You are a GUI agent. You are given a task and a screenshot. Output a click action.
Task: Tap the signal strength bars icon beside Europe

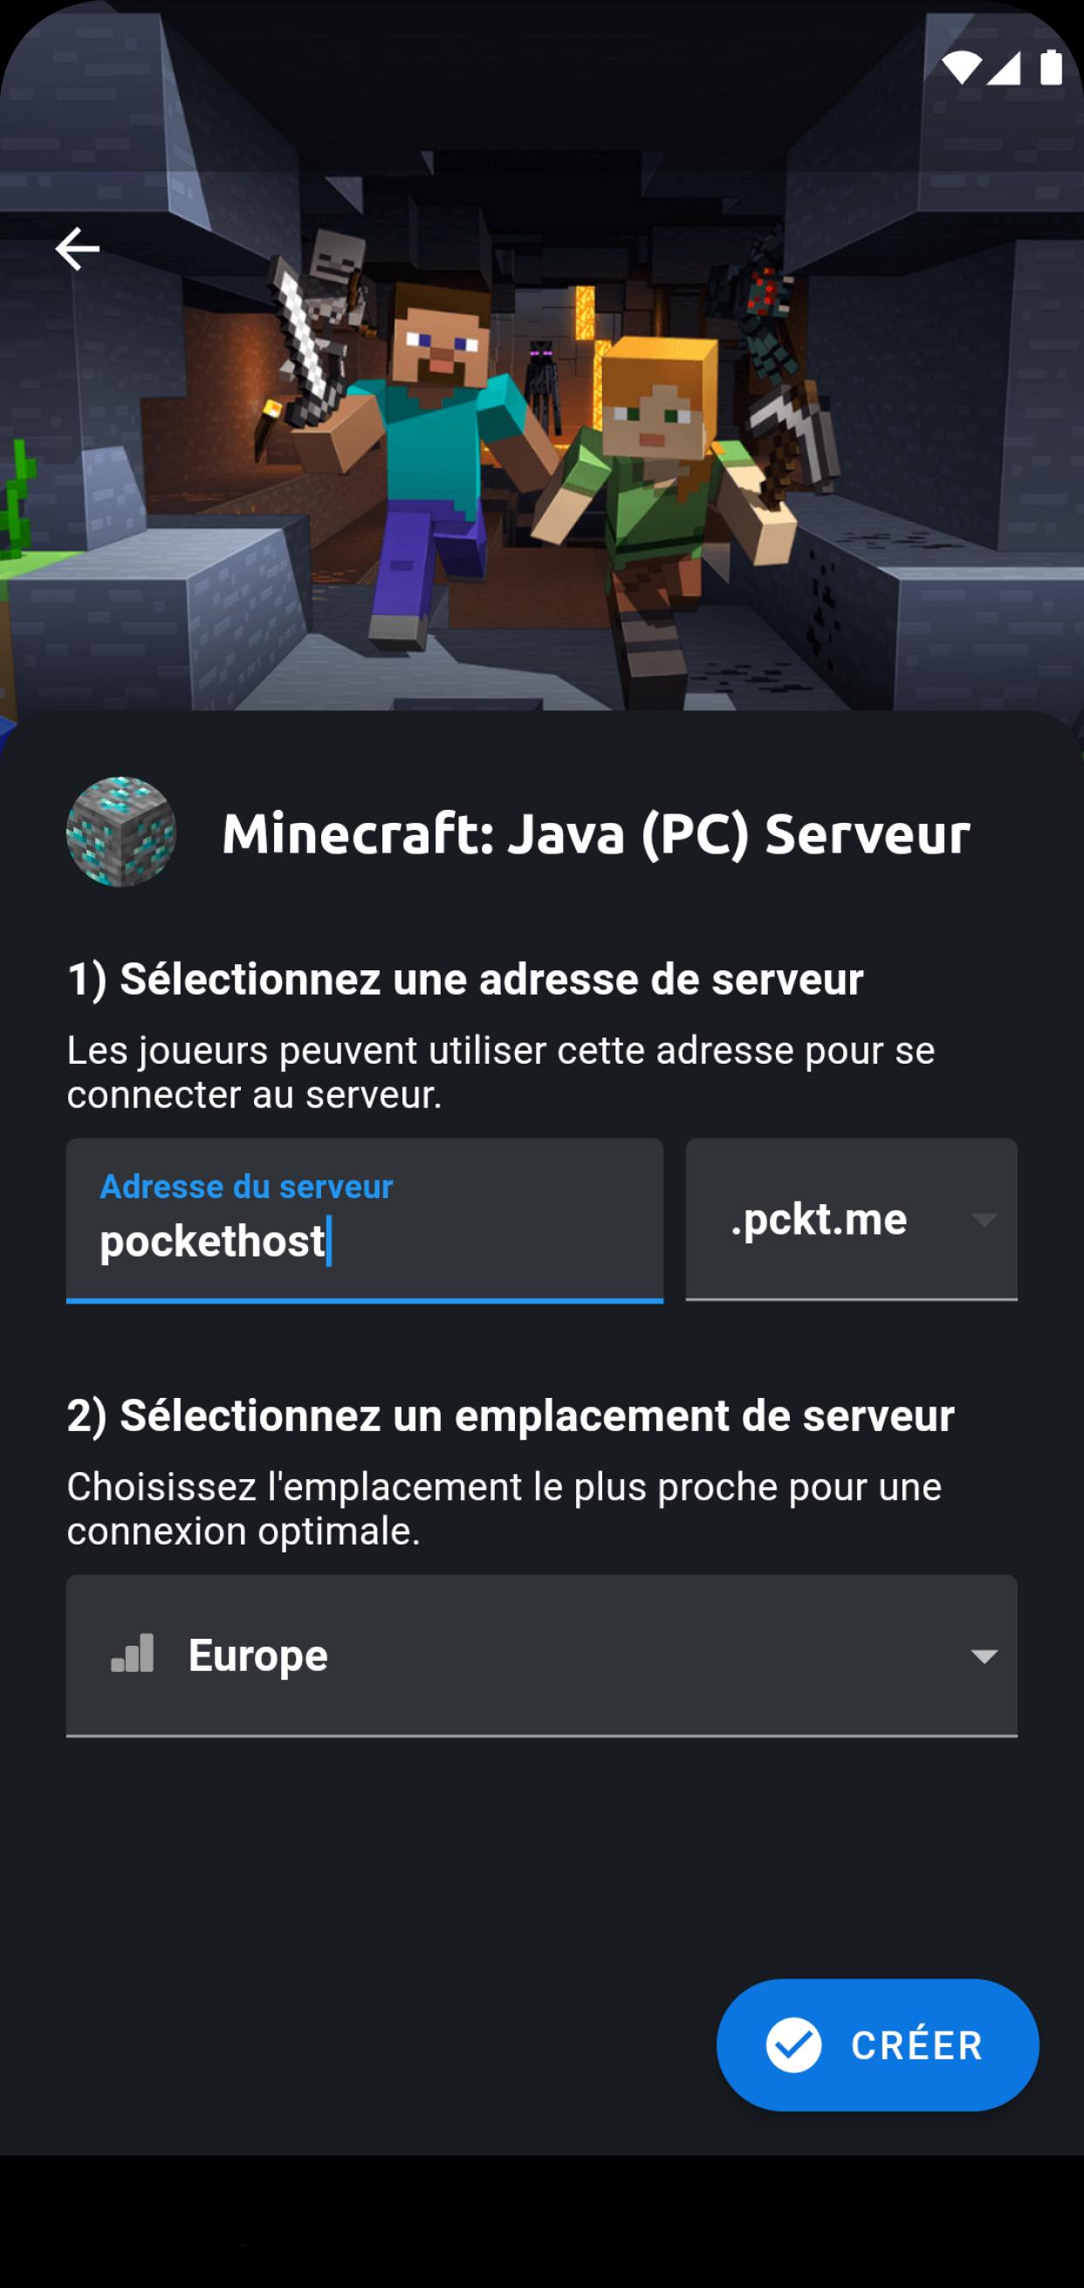coord(133,1654)
